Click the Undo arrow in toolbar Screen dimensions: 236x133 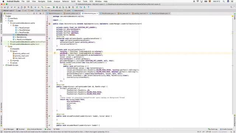11,7
